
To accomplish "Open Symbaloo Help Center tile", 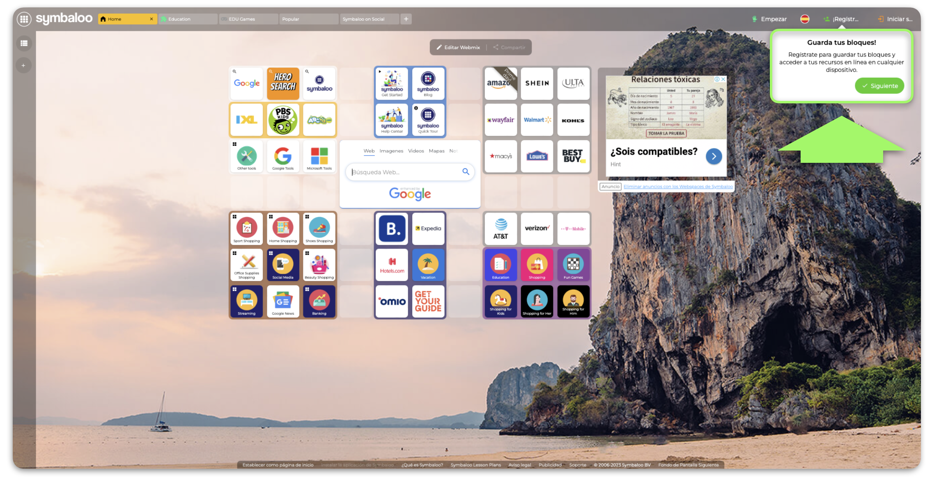I will [392, 120].
